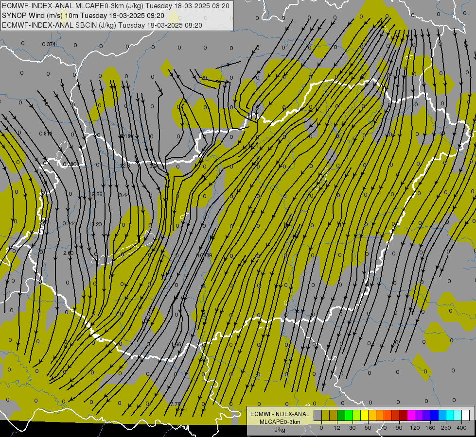476x437 pixels.
Task: Click the MLCAPE0-3km text in the legend box
Action: (x=280, y=422)
